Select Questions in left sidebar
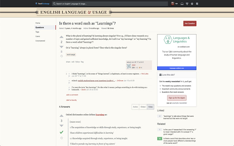This screenshot has height=146, width=234. point(45,27)
